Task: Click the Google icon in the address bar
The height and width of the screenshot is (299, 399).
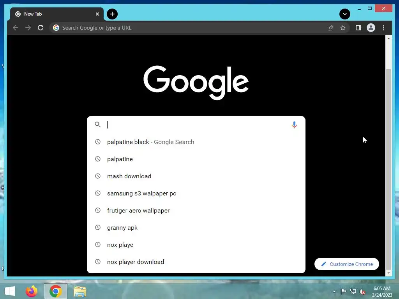Action: (56, 28)
